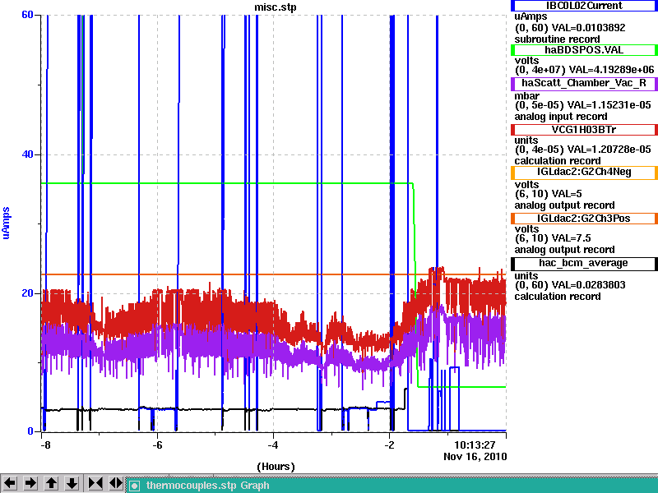This screenshot has width=658, height=493.
Task: Click the VAL=1.15231e-05 reading
Action: [609, 105]
